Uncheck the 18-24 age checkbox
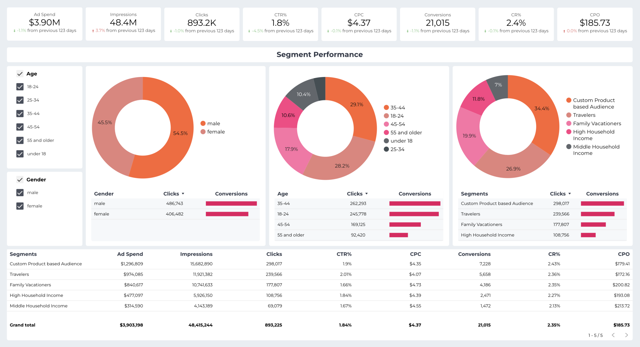 20,87
